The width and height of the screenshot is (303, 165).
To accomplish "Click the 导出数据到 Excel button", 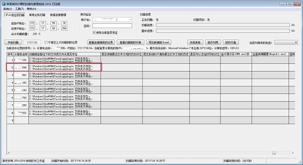I will point(159,42).
